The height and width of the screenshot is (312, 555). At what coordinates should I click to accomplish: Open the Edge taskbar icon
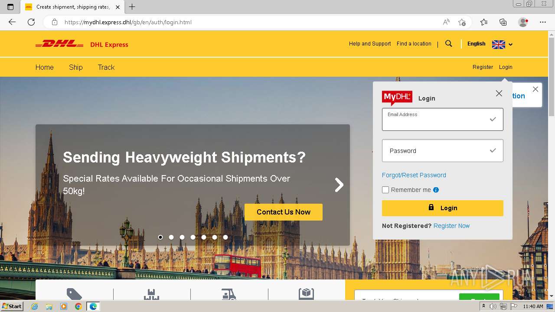pos(93,306)
